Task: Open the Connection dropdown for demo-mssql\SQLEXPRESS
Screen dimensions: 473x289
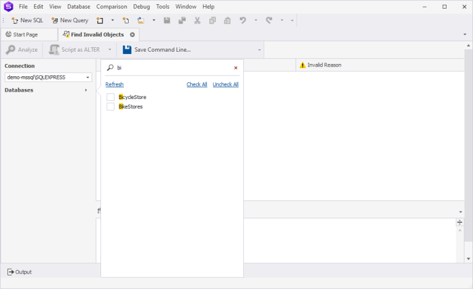Action: (88, 77)
